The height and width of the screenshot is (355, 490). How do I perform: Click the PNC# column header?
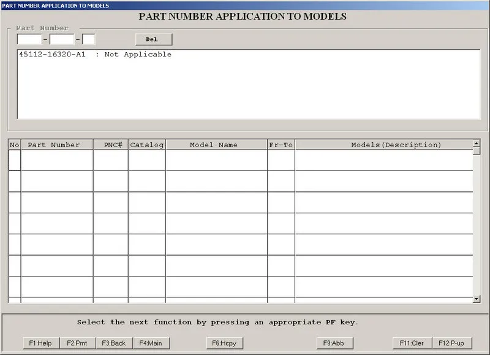click(x=111, y=145)
